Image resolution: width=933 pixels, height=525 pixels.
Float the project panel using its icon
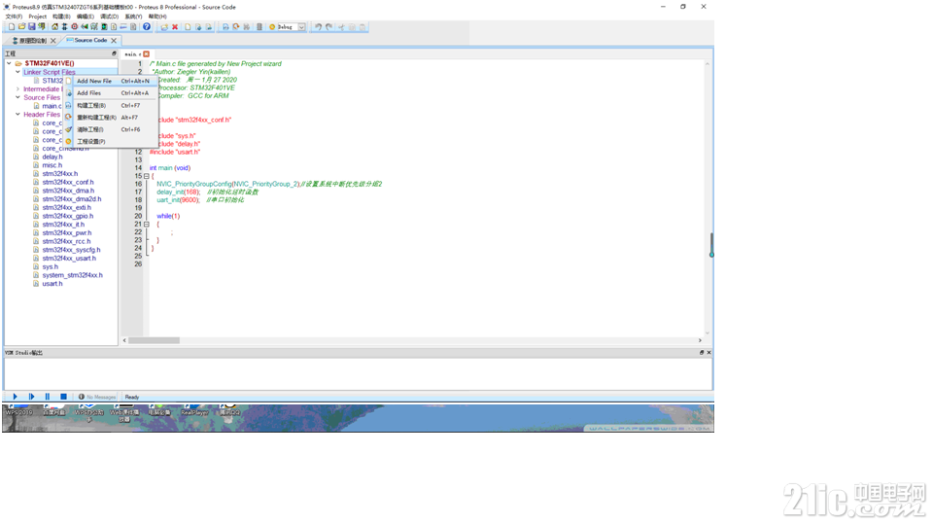(x=115, y=53)
